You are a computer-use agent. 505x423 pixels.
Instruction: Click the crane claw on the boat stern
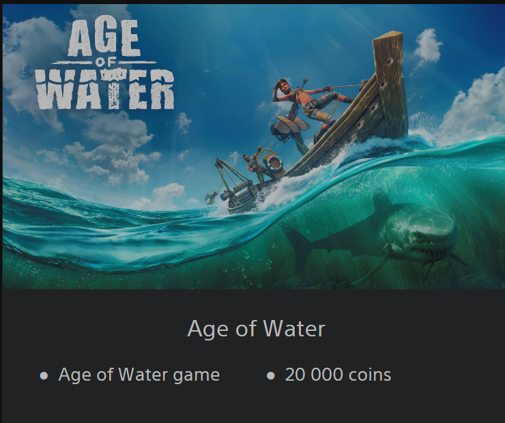pos(210,197)
